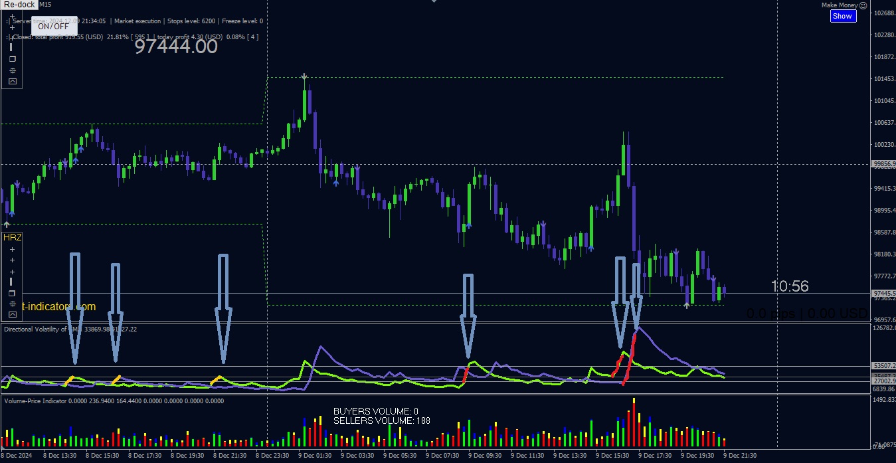Click the 8 Dec 2024 time axis label
The image size is (896, 463).
(x=17, y=456)
